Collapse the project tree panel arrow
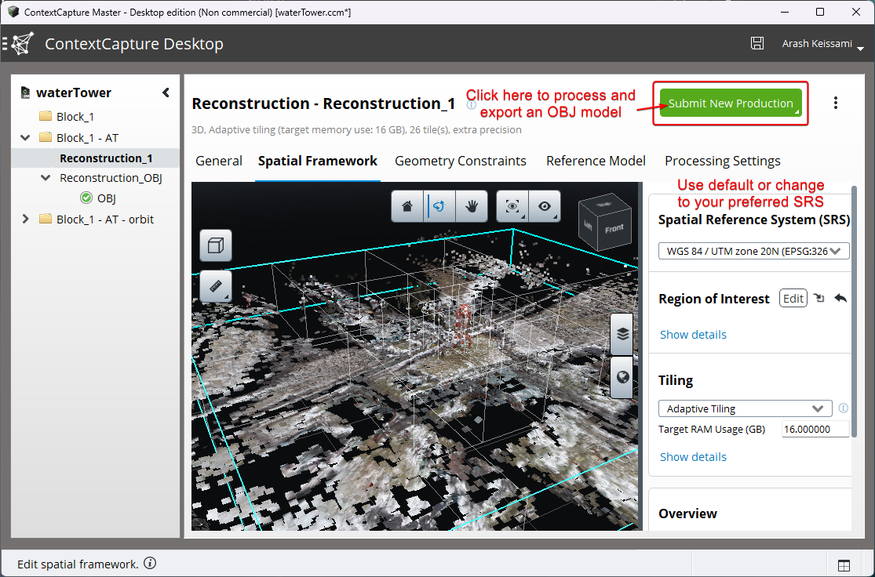This screenshot has height=577, width=875. coord(166,93)
